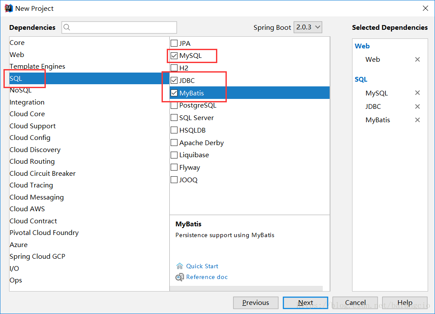The image size is (435, 314).
Task: Click MyBatis in the Selected Dependencies panel
Action: point(378,120)
